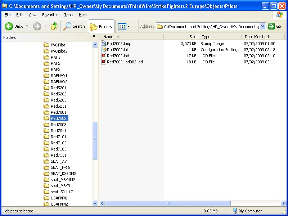The height and width of the screenshot is (216, 288).
Task: Click the RAF1 folder icon
Action: [x=46, y=57]
